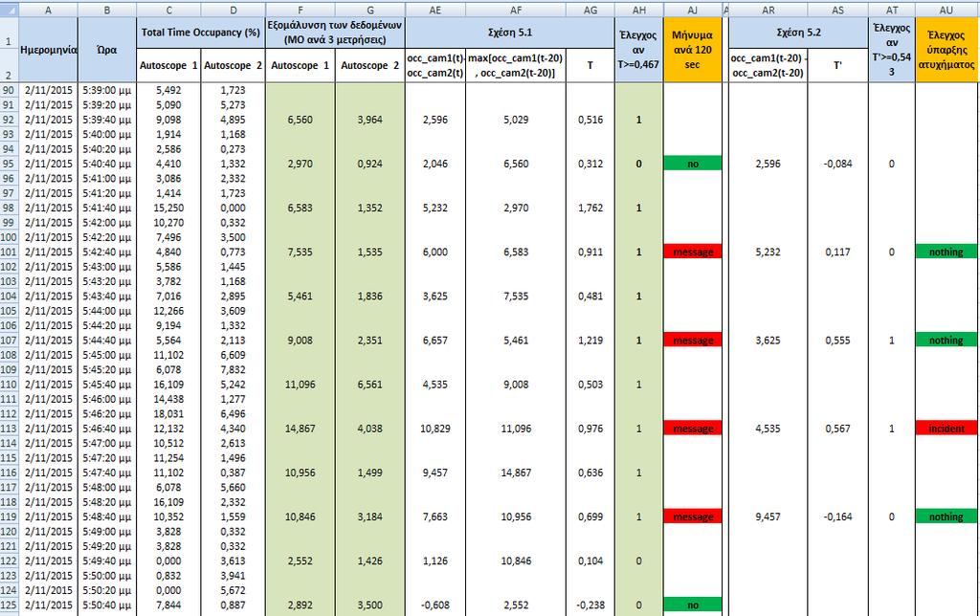Click the value '1,219' in column AG
The image size is (980, 616).
pos(590,341)
